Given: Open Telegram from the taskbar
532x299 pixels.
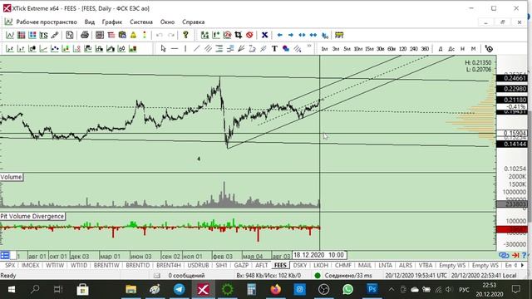Looking at the screenshot, I should [180, 290].
